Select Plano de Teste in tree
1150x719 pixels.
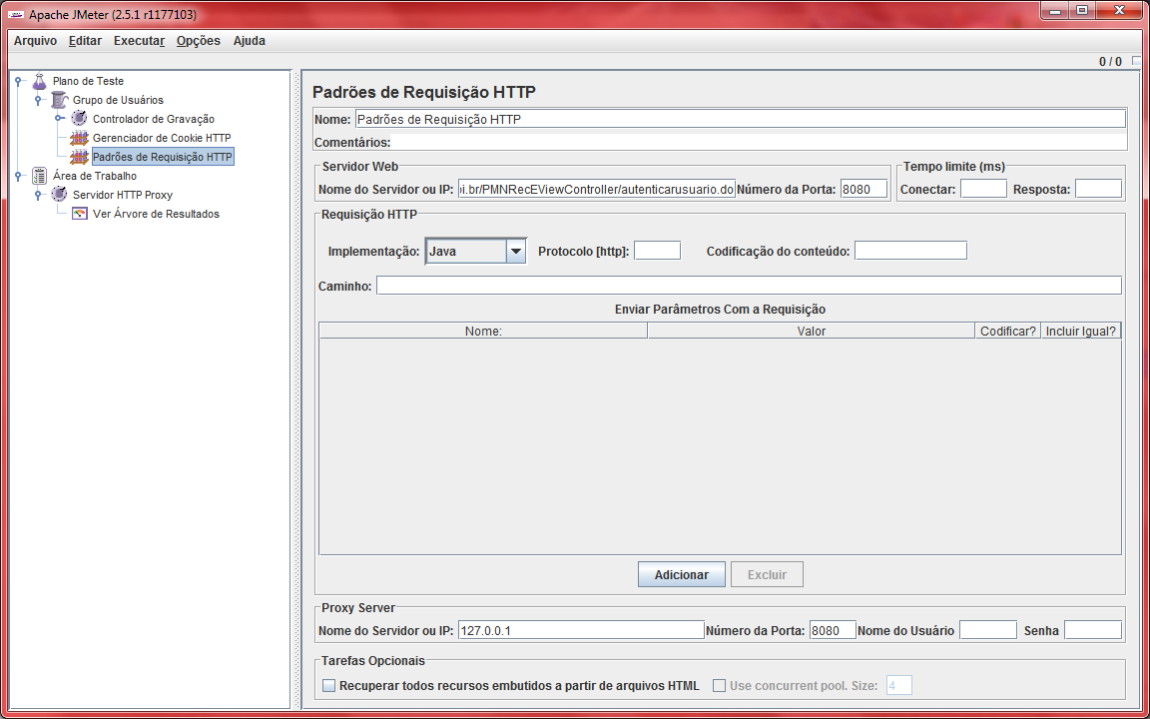[x=88, y=81]
